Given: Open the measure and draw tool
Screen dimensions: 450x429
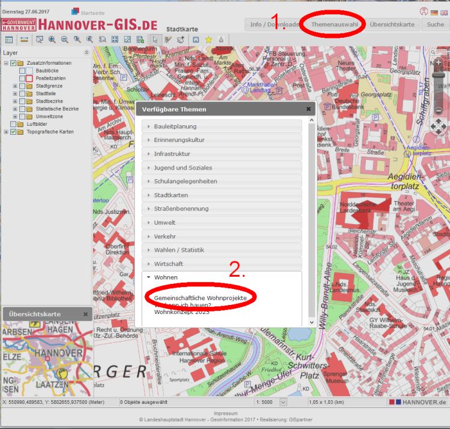Looking at the screenshot, I should pyautogui.click(x=168, y=40).
